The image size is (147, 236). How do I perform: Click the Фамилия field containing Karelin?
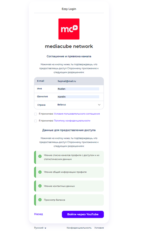click(78, 97)
